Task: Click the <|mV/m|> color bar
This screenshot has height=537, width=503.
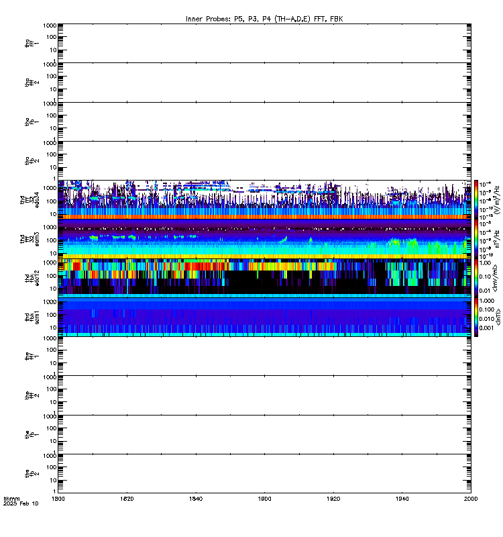Action: click(476, 278)
